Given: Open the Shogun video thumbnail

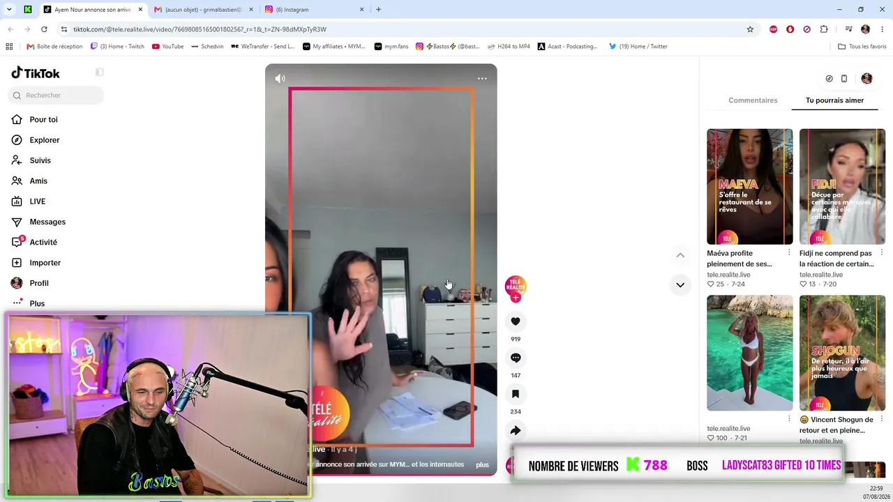Looking at the screenshot, I should pos(842,353).
